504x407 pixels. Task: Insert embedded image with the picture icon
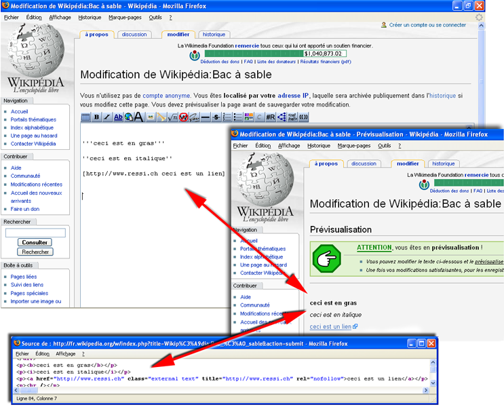(151, 117)
